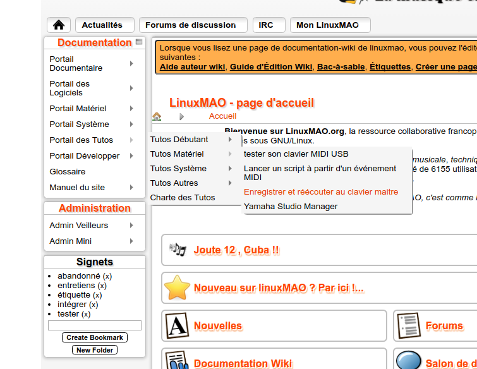Remove the 'tester' bookmark with (x)
Viewport: 477px width, 369px height.
[x=86, y=314]
